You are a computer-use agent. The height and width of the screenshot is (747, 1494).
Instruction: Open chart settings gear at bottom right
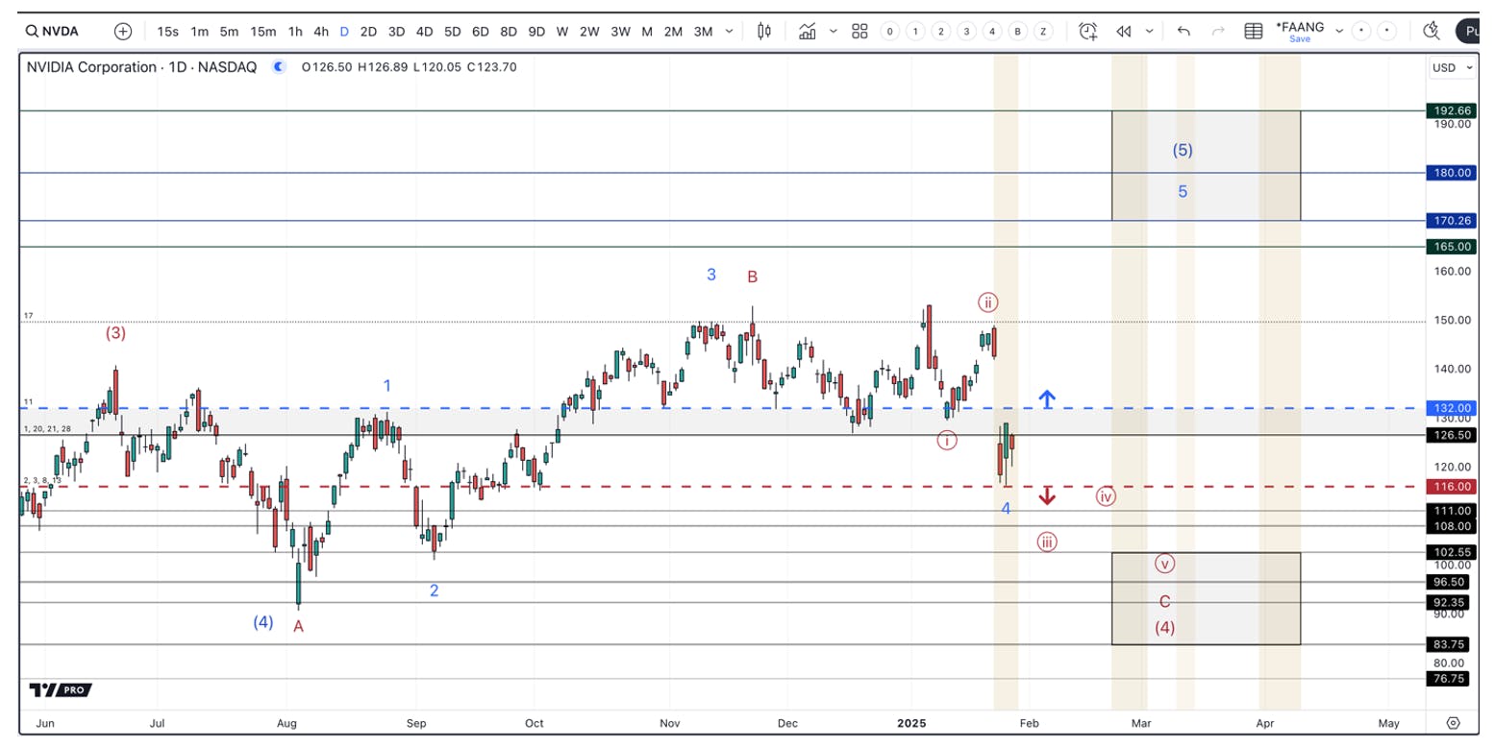[x=1453, y=723]
